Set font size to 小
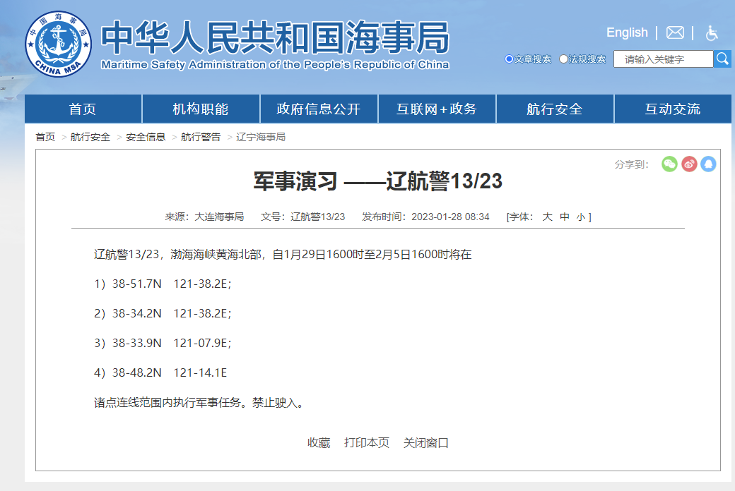 coord(581,217)
